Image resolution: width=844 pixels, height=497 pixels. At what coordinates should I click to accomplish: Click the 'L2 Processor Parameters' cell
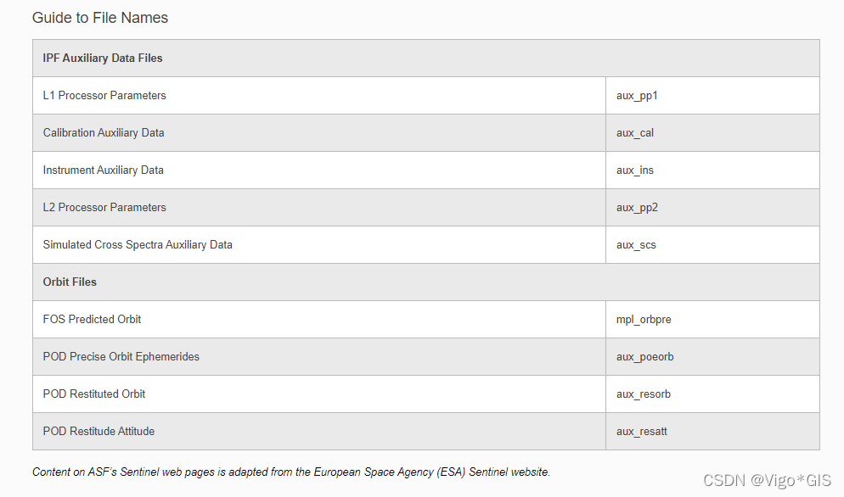click(x=319, y=207)
